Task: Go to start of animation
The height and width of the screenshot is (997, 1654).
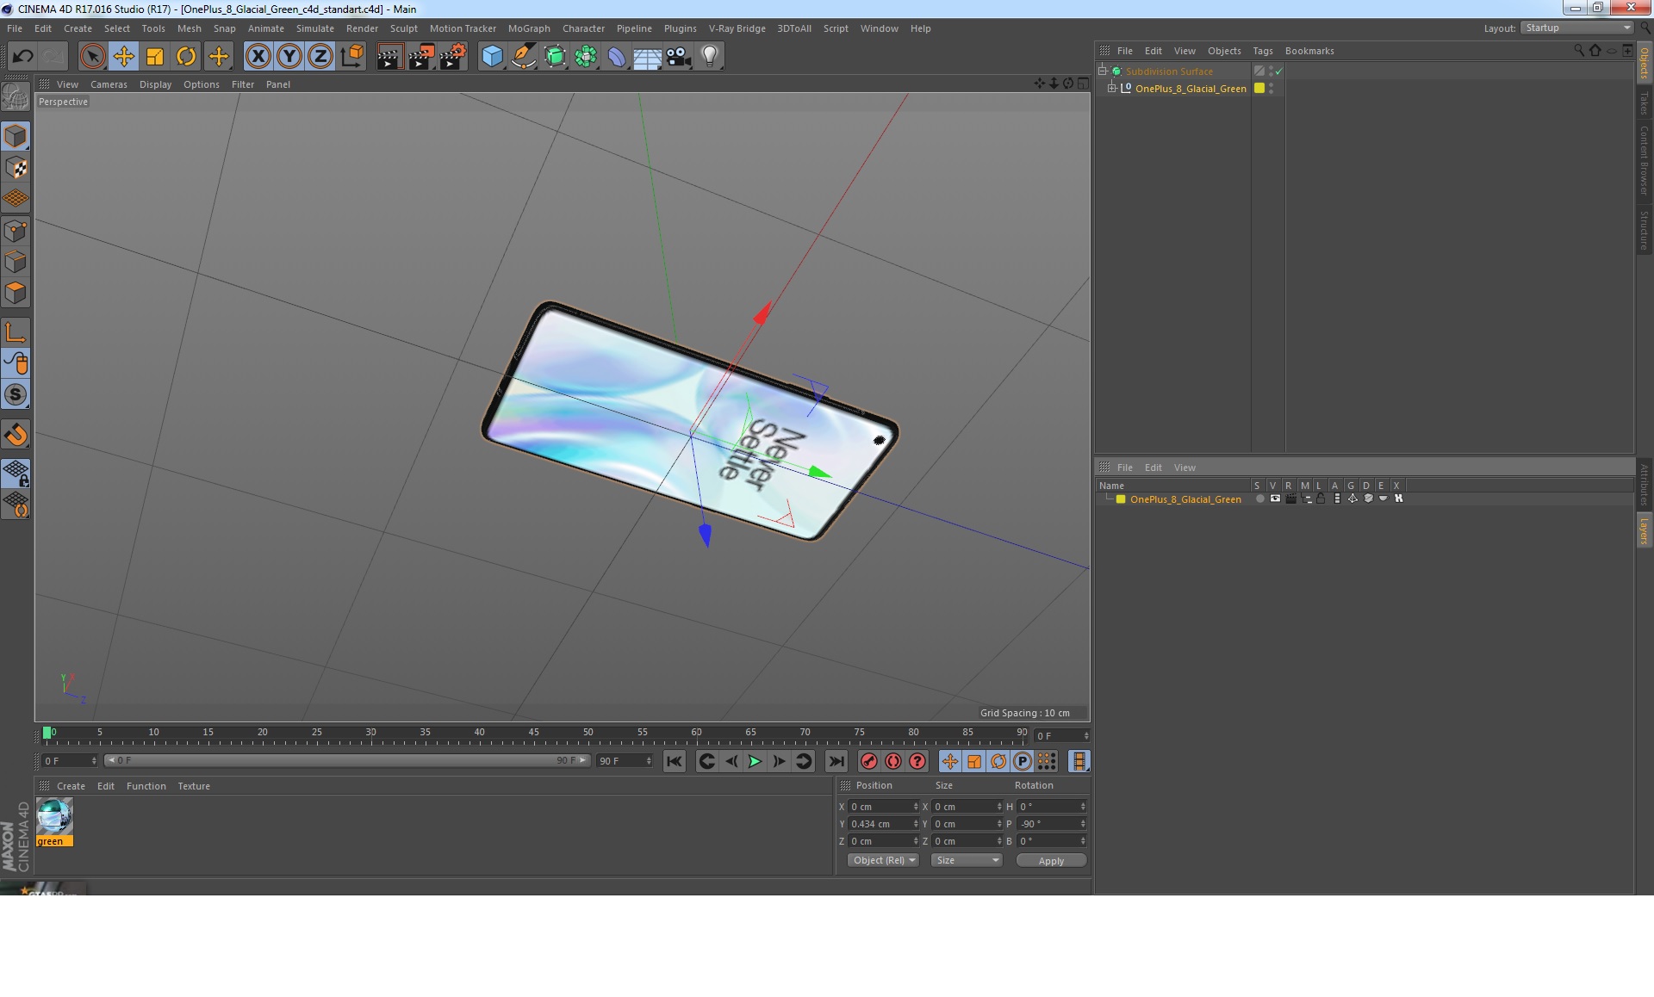Action: 675,761
